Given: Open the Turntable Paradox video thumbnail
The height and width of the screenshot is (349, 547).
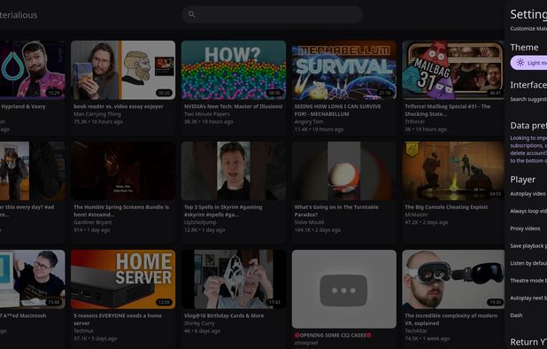Looking at the screenshot, I should [344, 171].
